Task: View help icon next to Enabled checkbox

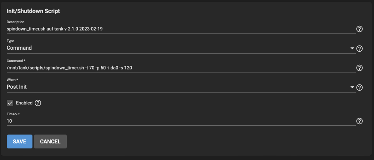Action: point(38,103)
